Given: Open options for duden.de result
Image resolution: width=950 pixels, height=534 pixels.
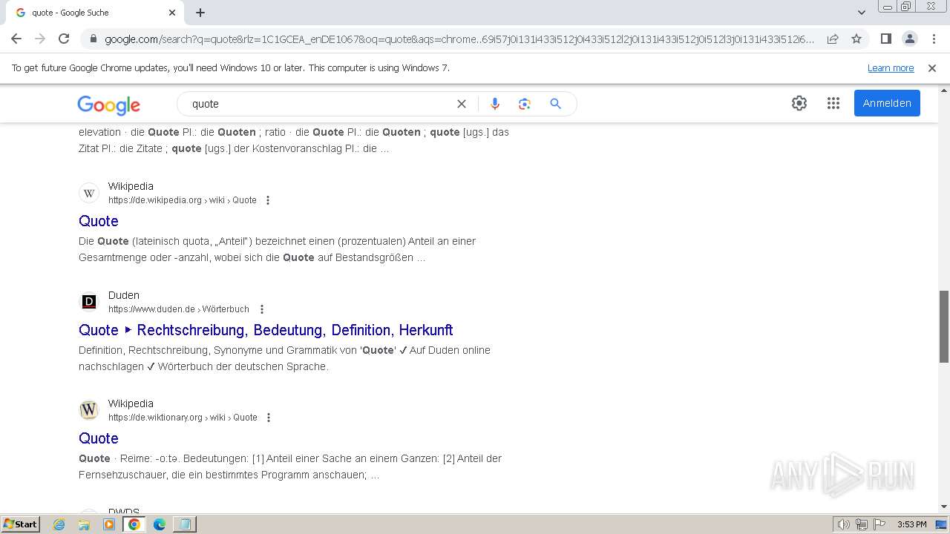Looking at the screenshot, I should pos(261,309).
